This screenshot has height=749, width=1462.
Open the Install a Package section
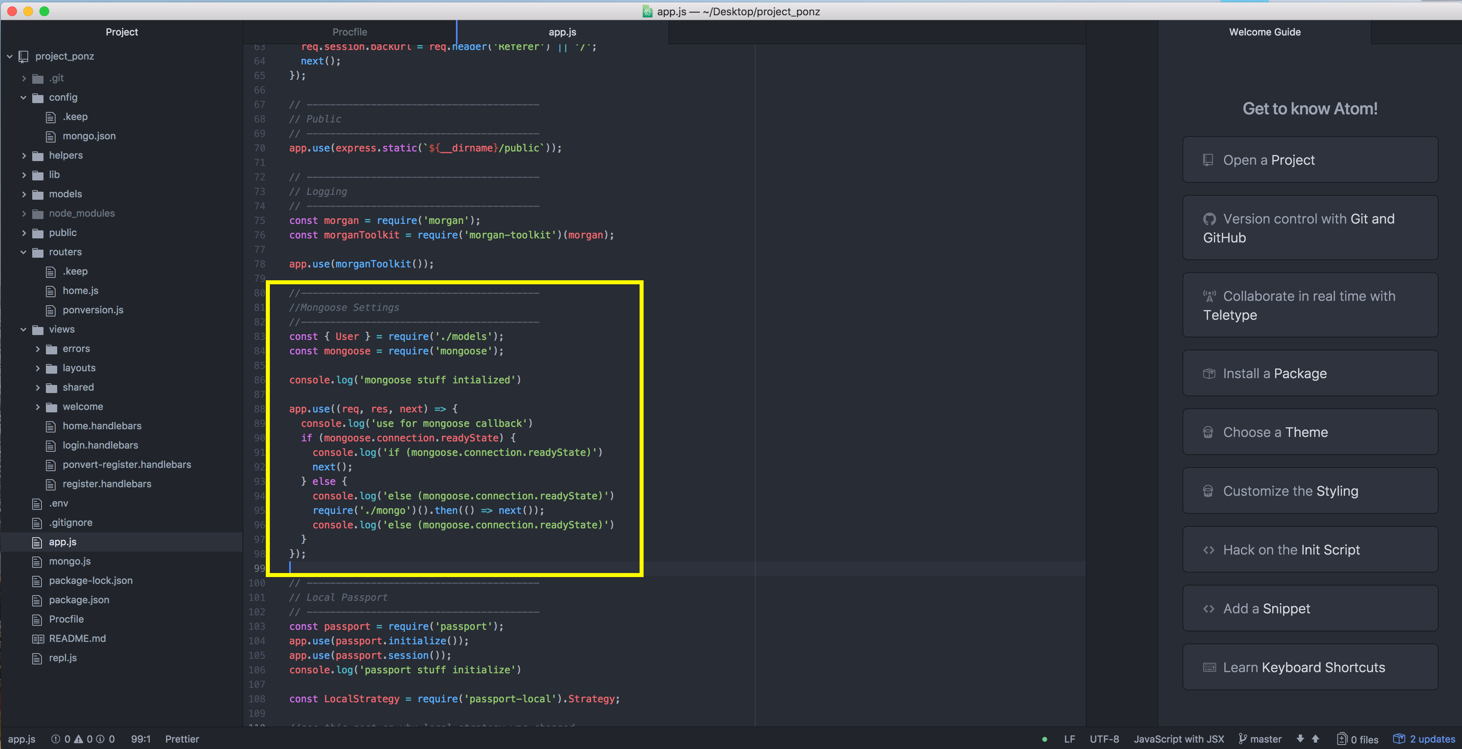[x=1310, y=373]
